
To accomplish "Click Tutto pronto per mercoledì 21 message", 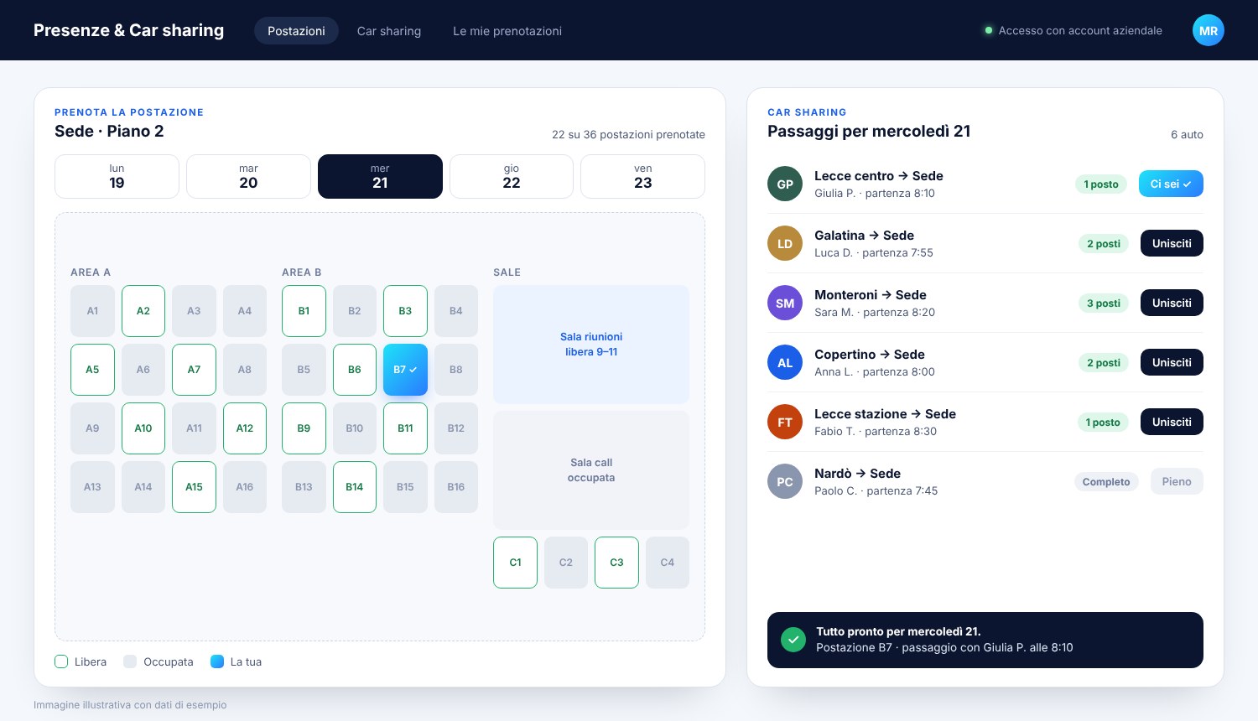I will [x=898, y=631].
